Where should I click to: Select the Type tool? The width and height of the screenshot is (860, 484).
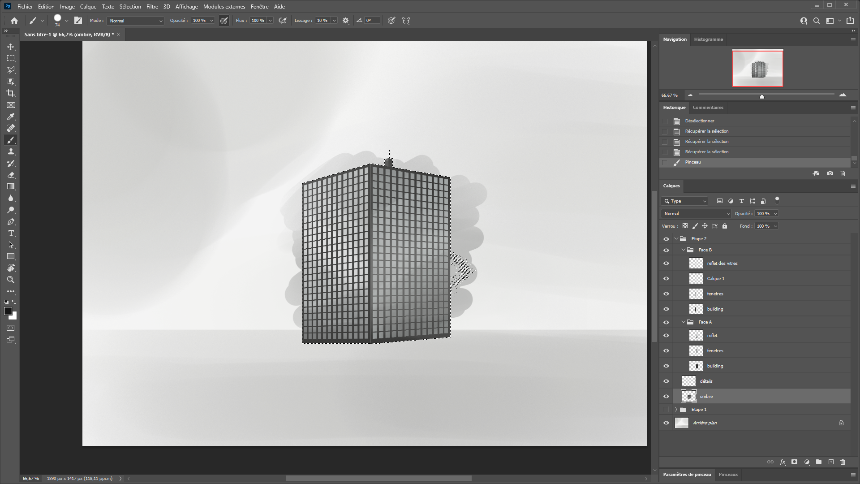(x=11, y=233)
